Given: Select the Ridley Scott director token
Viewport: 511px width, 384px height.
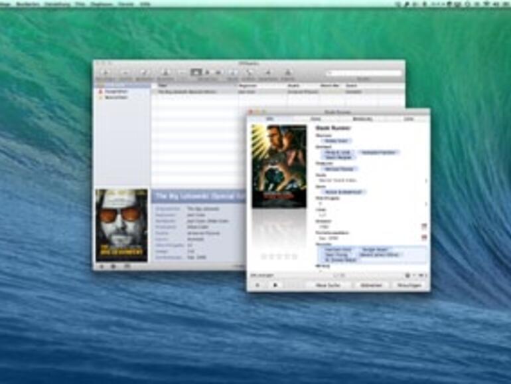Looking at the screenshot, I should 336,141.
